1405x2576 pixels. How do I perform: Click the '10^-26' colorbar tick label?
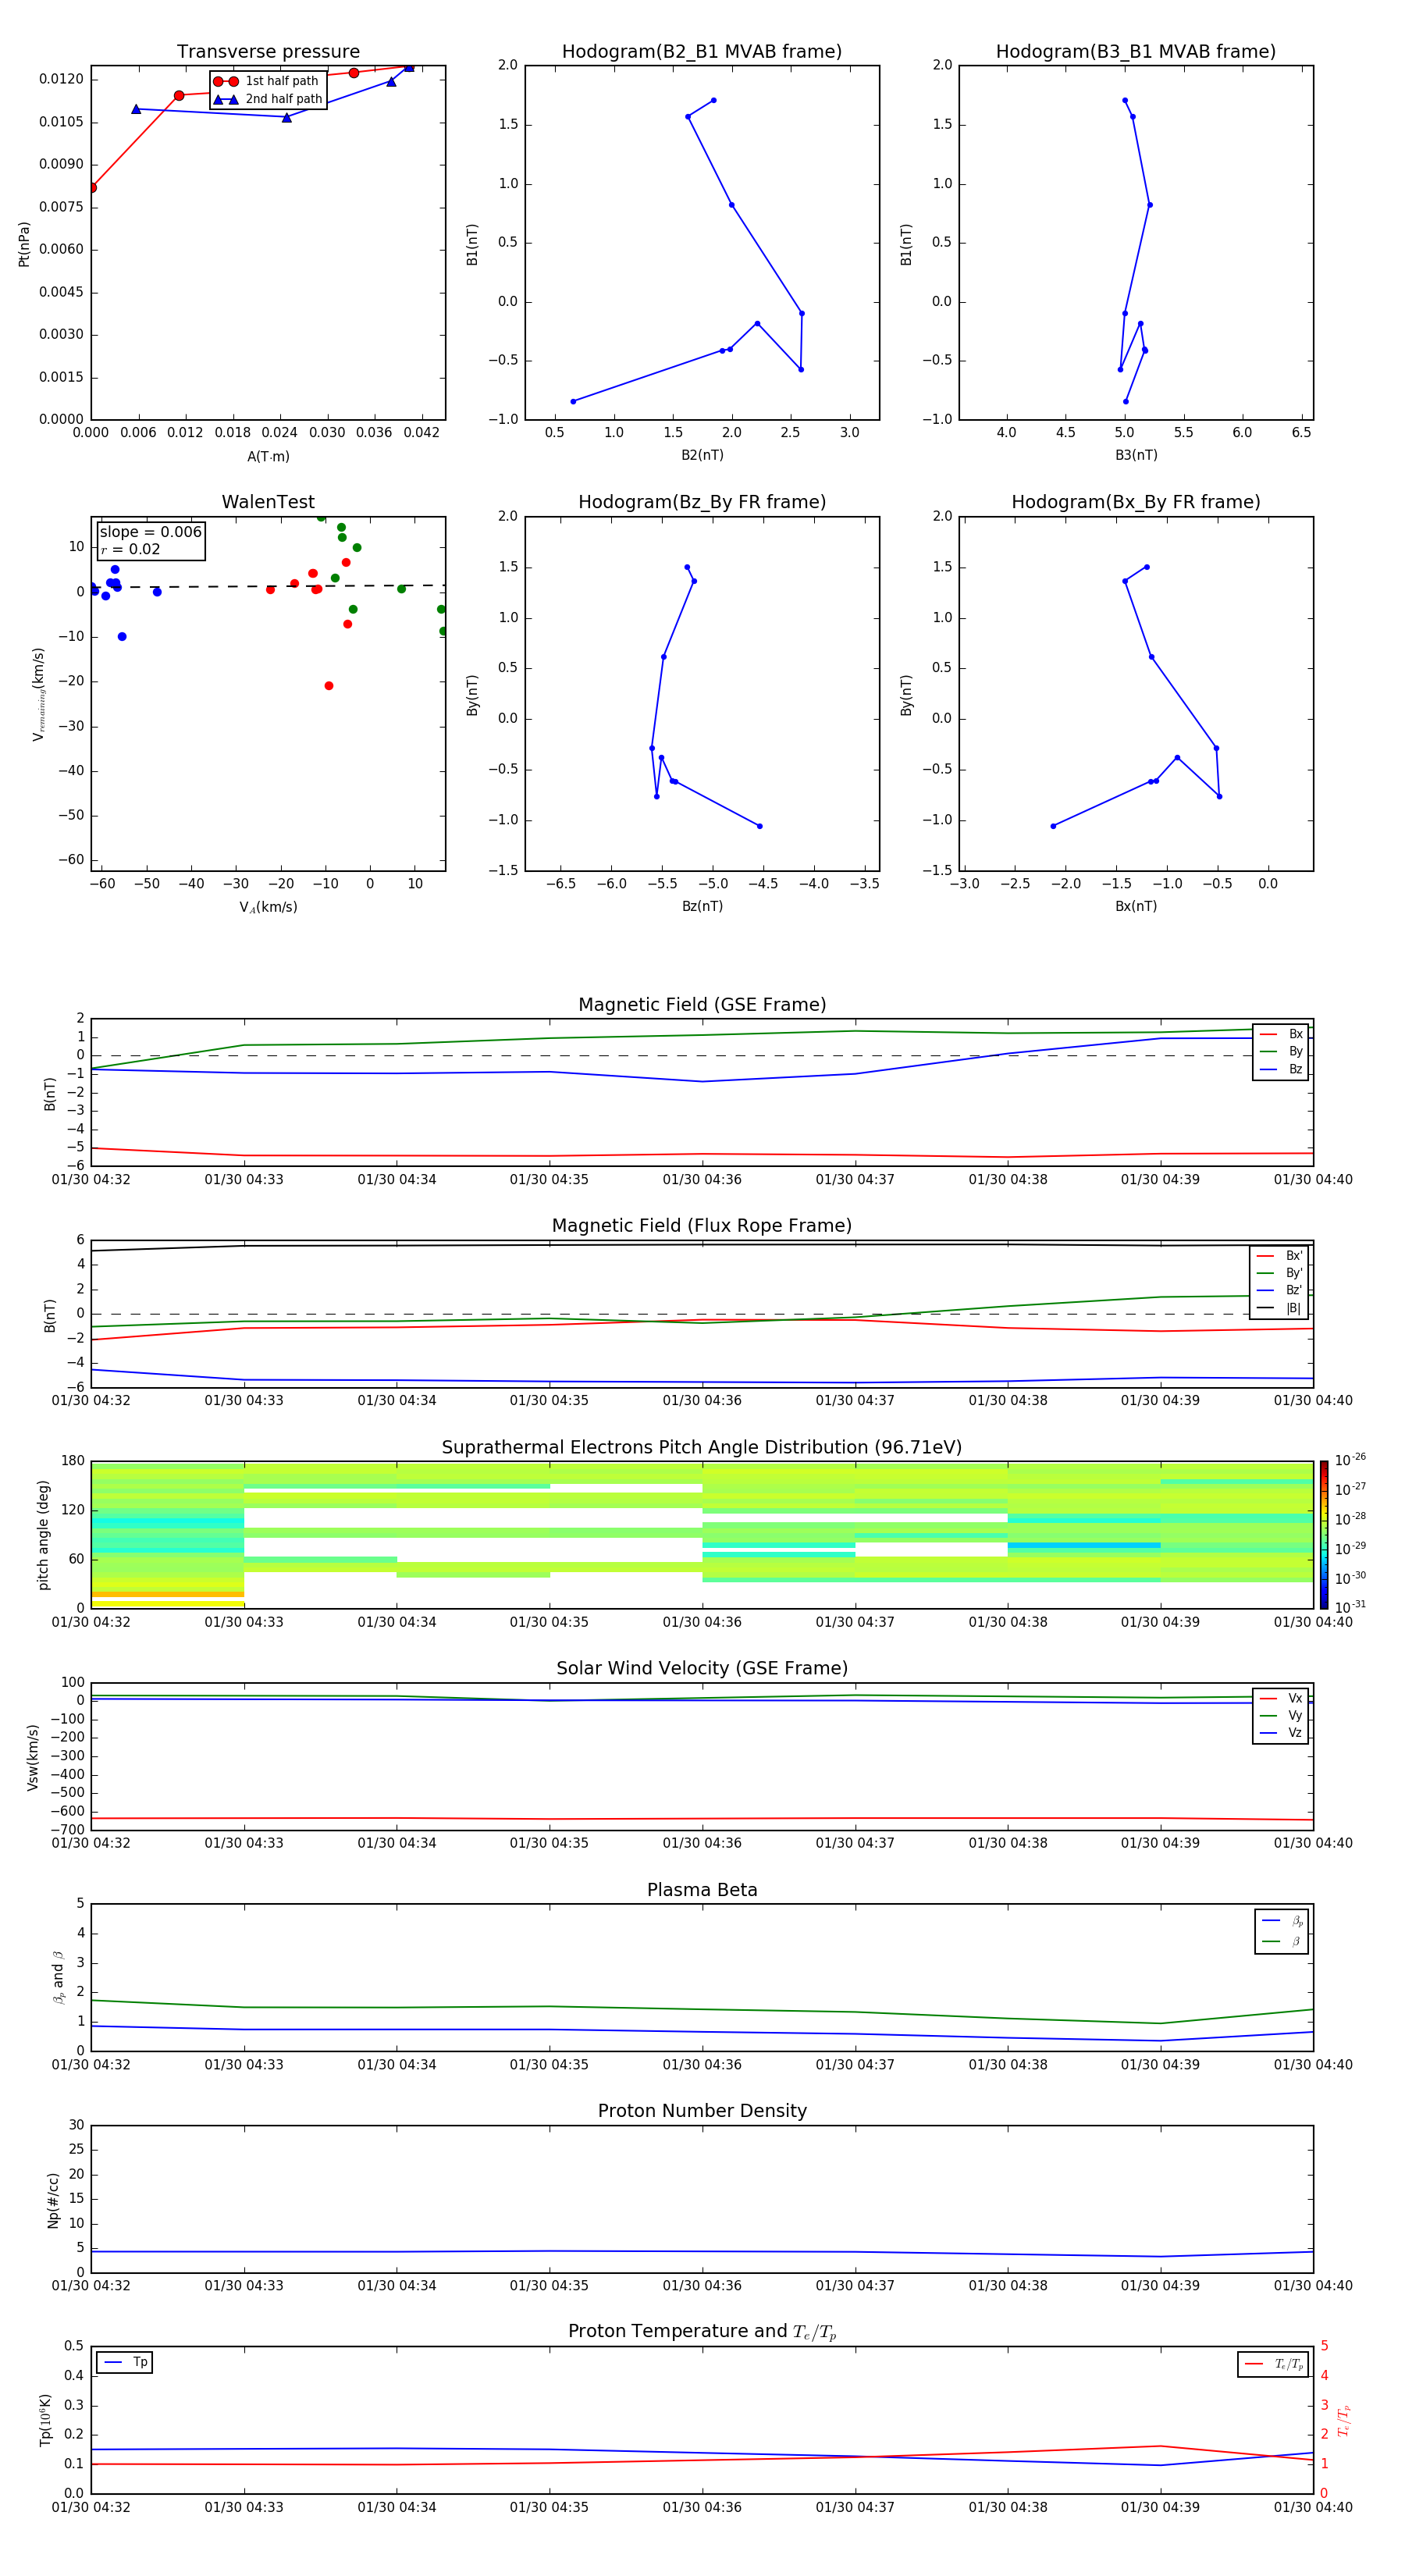pyautogui.click(x=1350, y=1460)
